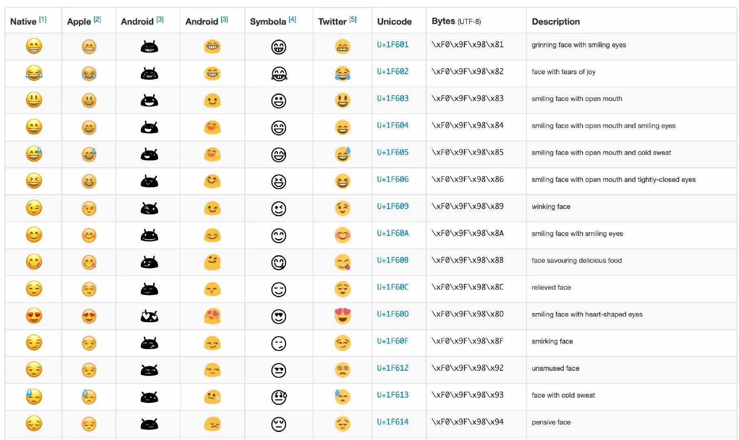The width and height of the screenshot is (739, 440).
Task: Open footnote [4] beside Symbola header
Action: [292, 19]
